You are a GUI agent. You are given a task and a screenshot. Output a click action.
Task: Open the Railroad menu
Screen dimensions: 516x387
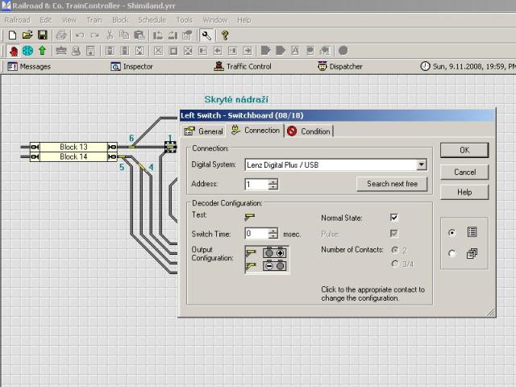18,20
